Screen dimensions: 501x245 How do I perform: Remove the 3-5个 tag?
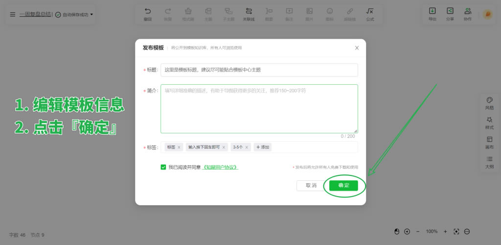[x=247, y=147]
